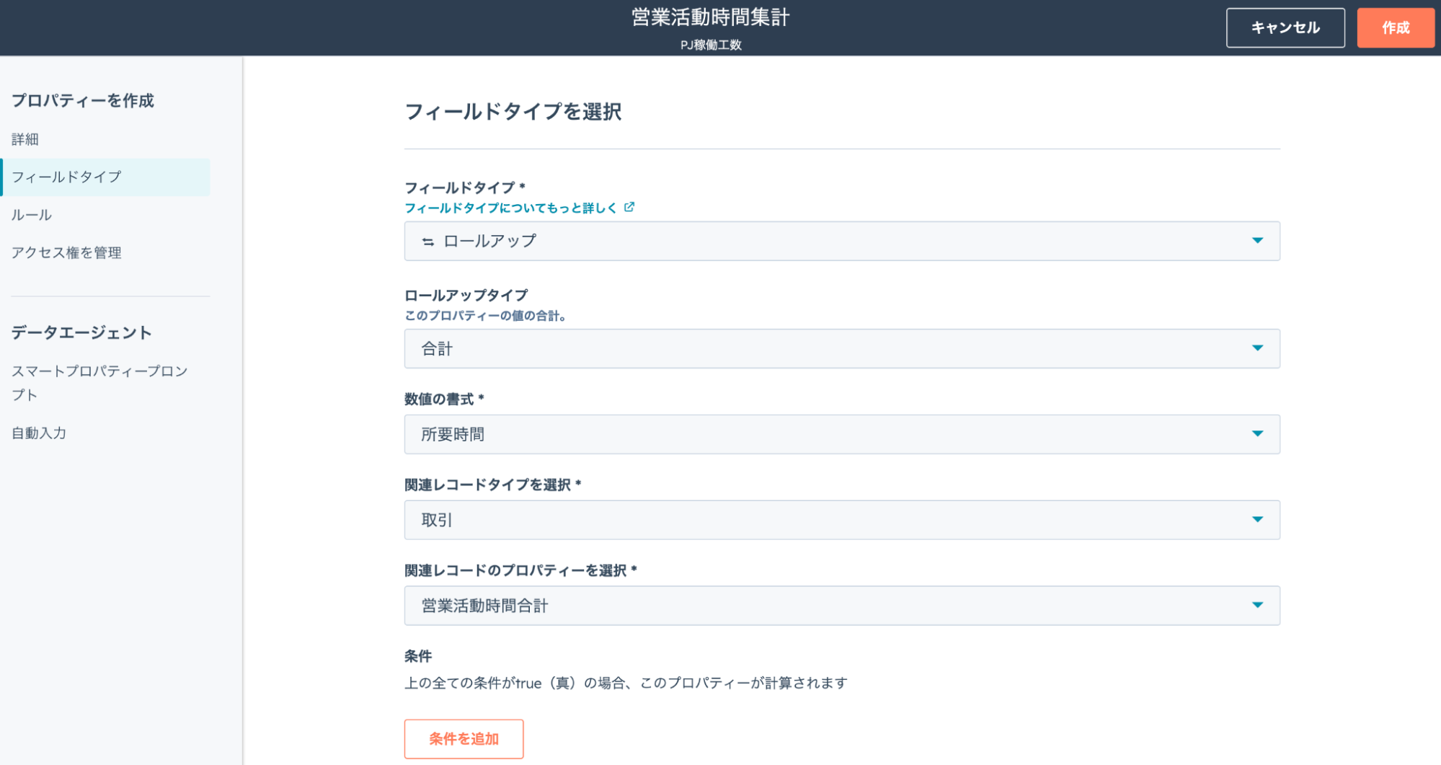
Task: Open スマートプロパティープロンプト in sidebar
Action: (99, 383)
